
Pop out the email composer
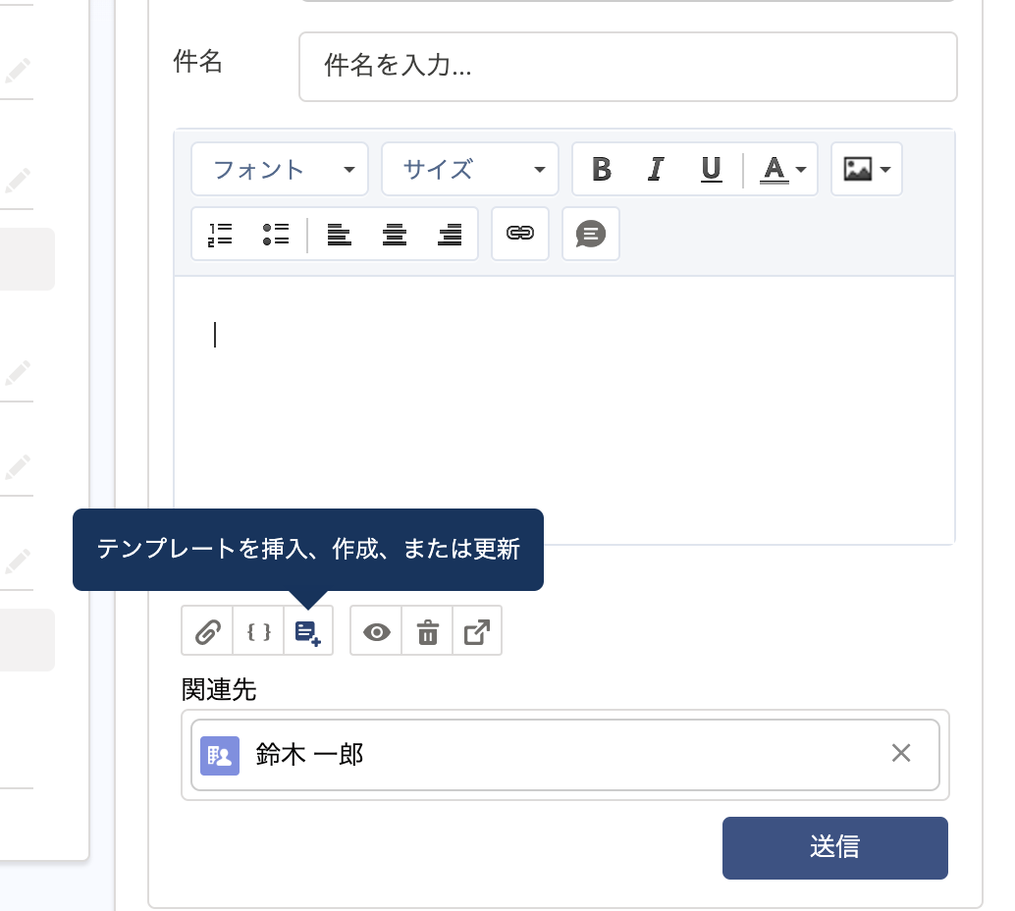click(x=477, y=630)
